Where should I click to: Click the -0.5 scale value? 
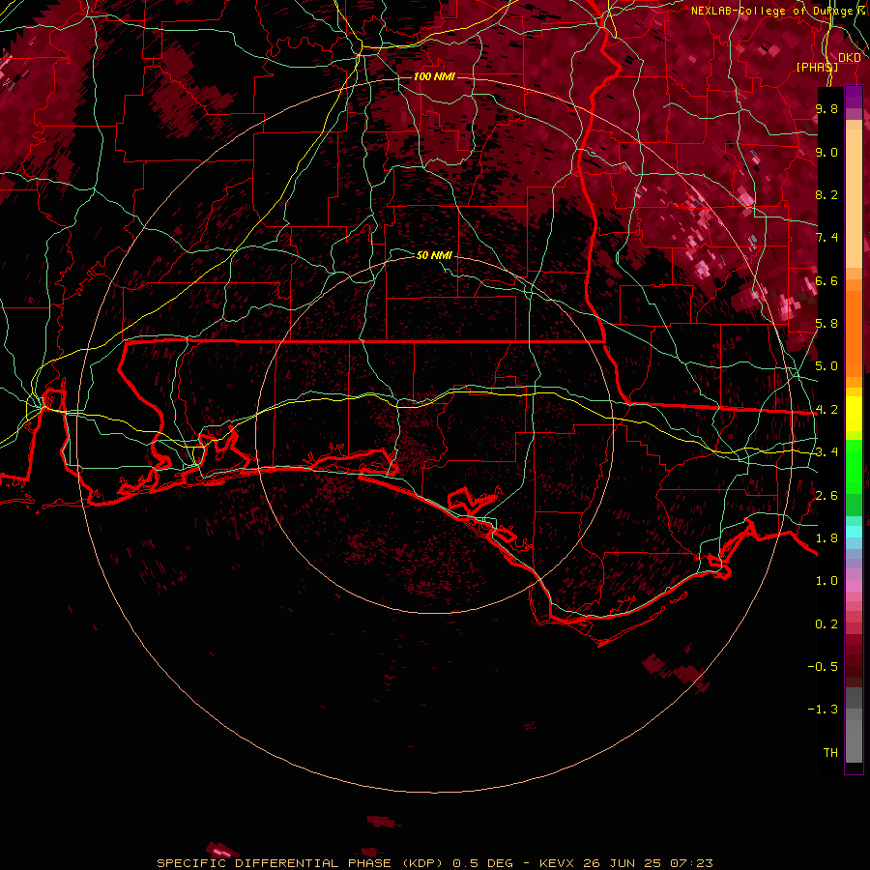[x=823, y=667]
